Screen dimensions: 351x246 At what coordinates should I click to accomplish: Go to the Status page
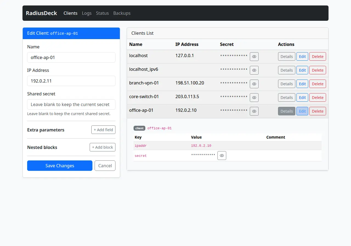pyautogui.click(x=102, y=13)
